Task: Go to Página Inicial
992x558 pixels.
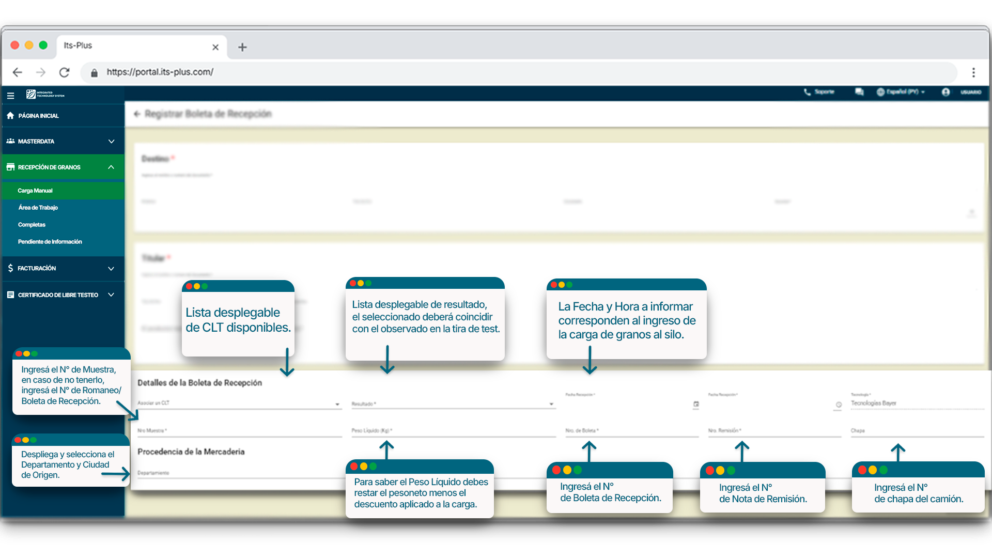Action: coord(38,116)
